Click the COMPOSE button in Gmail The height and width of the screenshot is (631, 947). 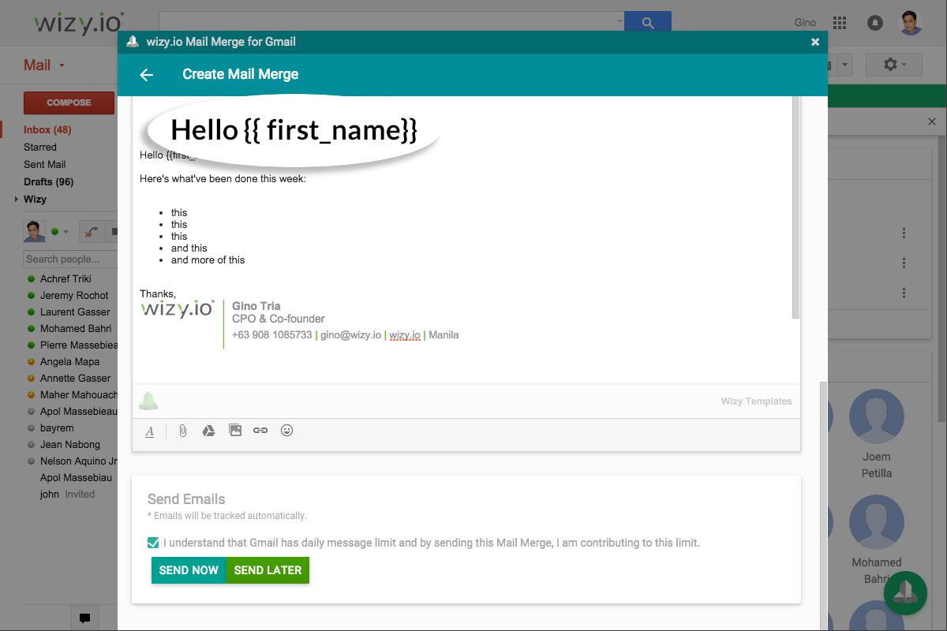coord(69,103)
